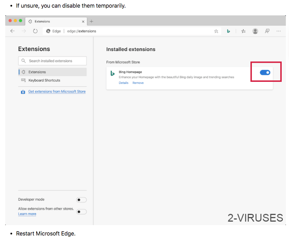Open Settings and more ellipsis menu
Screen dimensions: 289x240
(x=279, y=31)
